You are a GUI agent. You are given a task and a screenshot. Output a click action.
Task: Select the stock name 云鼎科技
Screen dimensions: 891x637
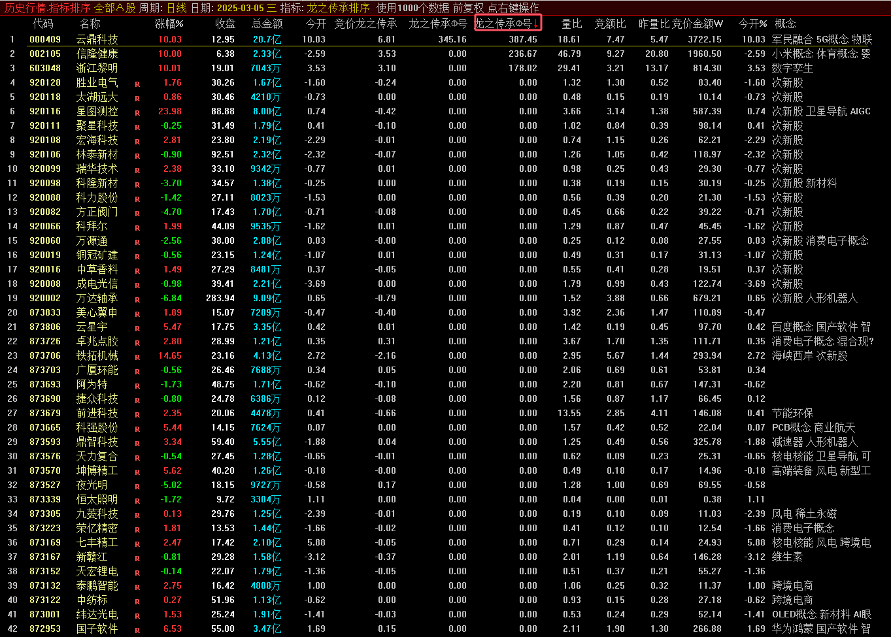97,39
